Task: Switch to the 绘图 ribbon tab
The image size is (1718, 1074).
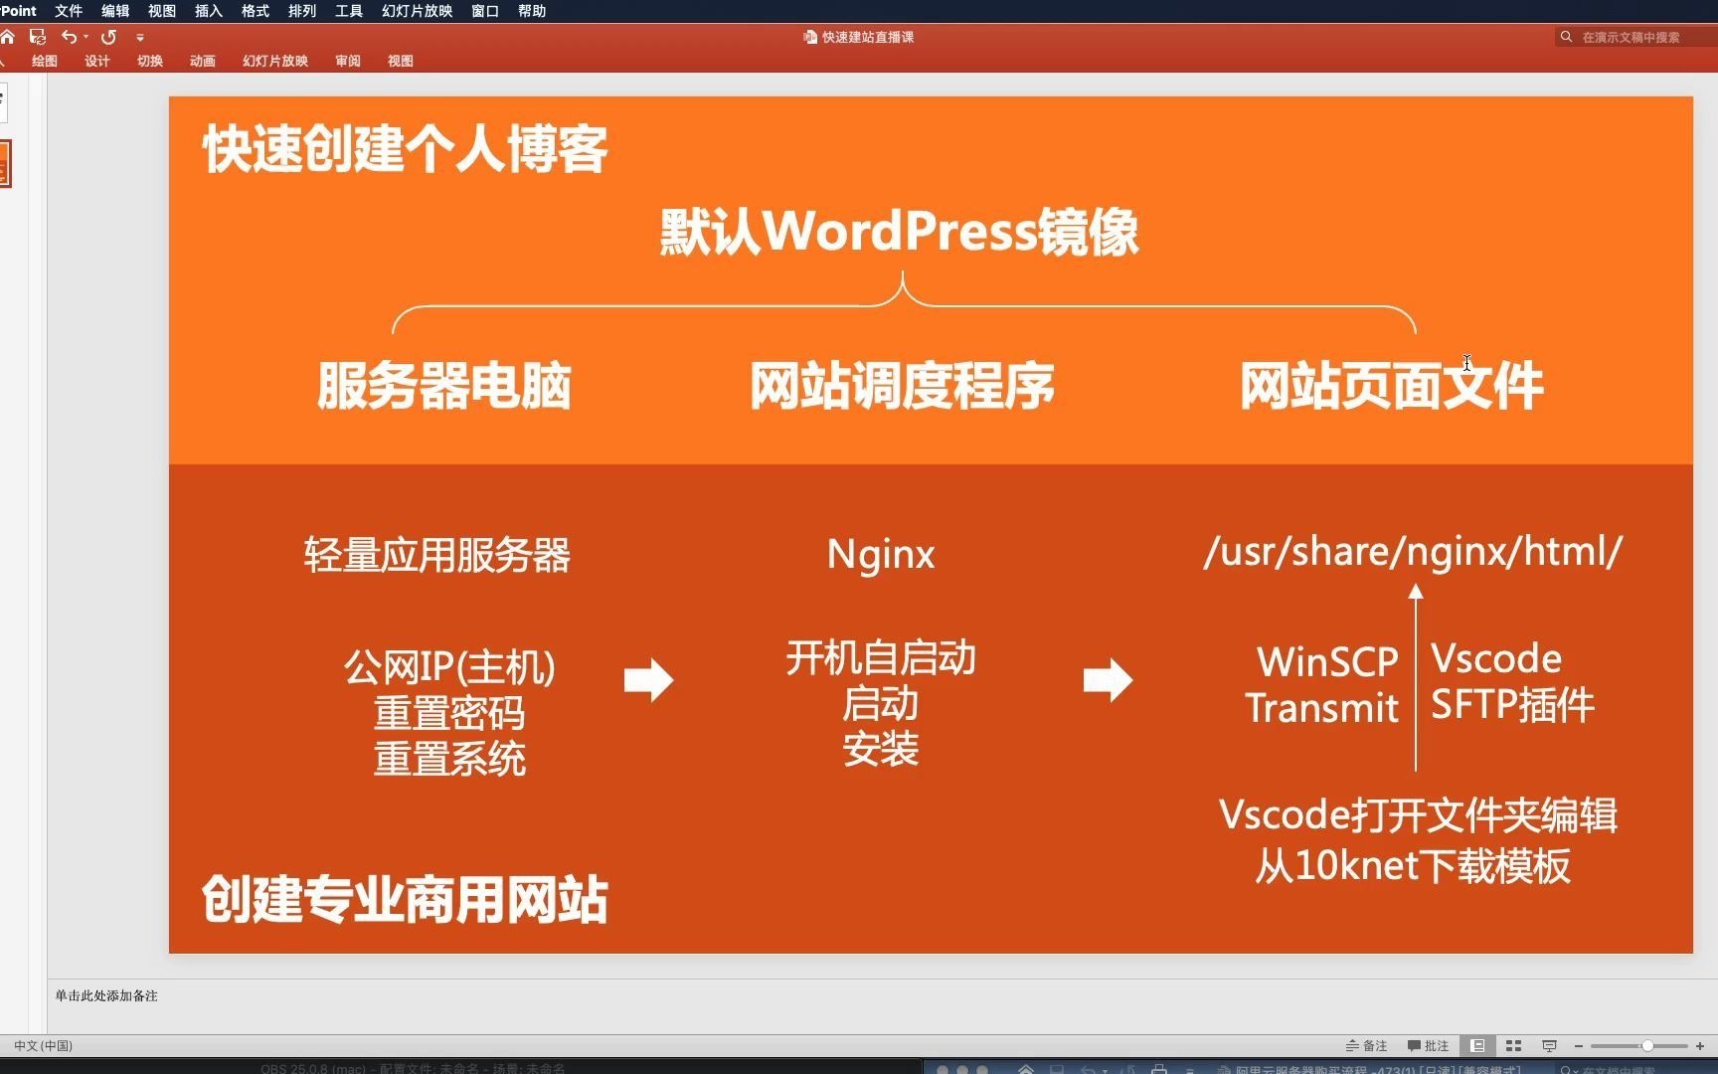Action: pyautogui.click(x=45, y=61)
